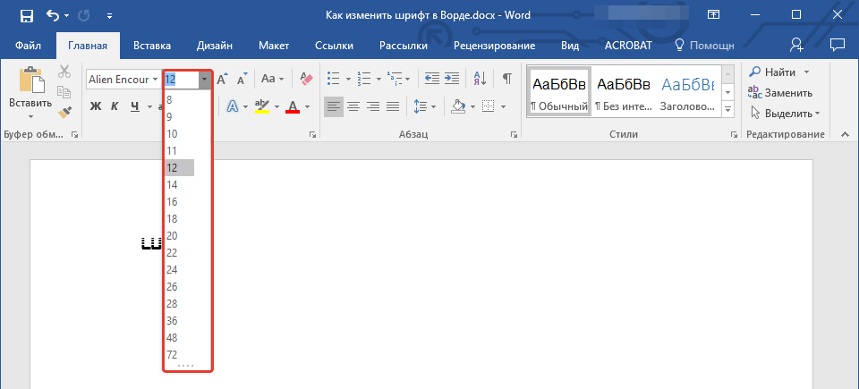Click the Clear Formatting eraser icon
The height and width of the screenshot is (389, 859).
[x=306, y=79]
